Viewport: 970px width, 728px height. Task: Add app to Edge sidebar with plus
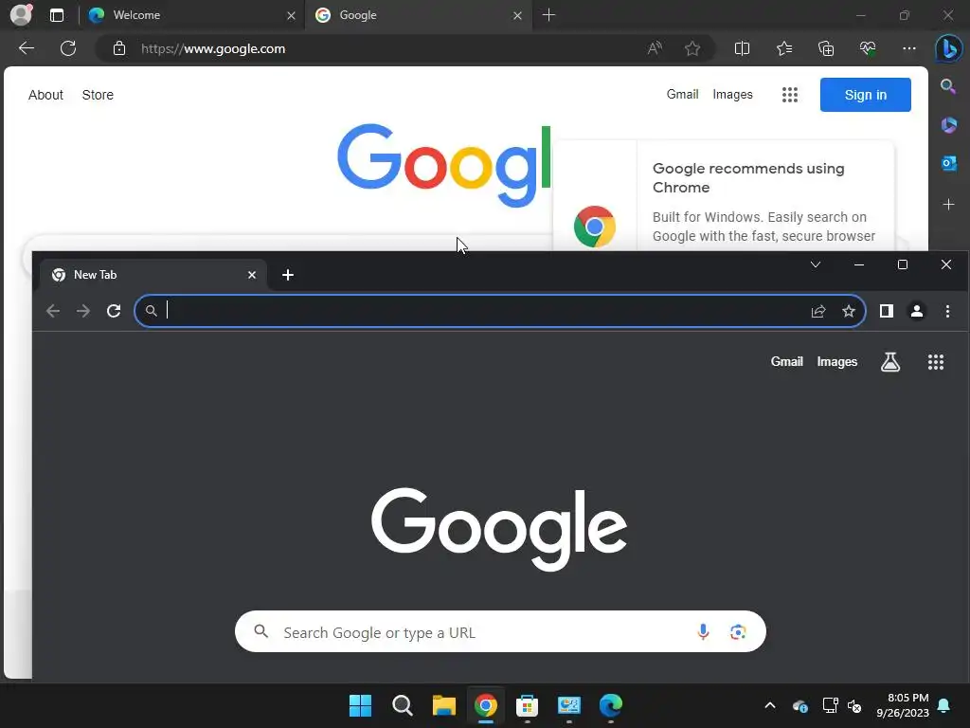coord(948,205)
